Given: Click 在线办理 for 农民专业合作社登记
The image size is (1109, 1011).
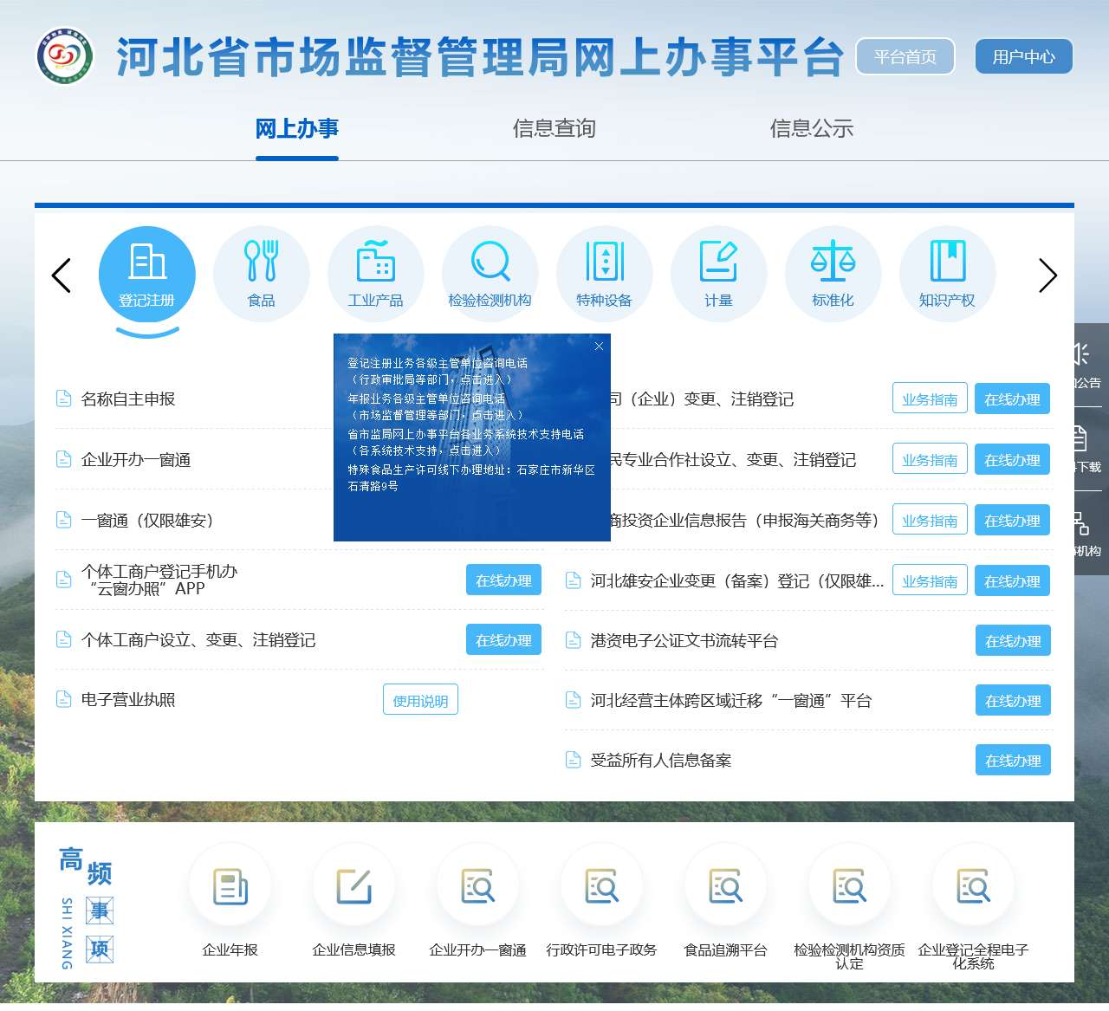Looking at the screenshot, I should [1012, 459].
